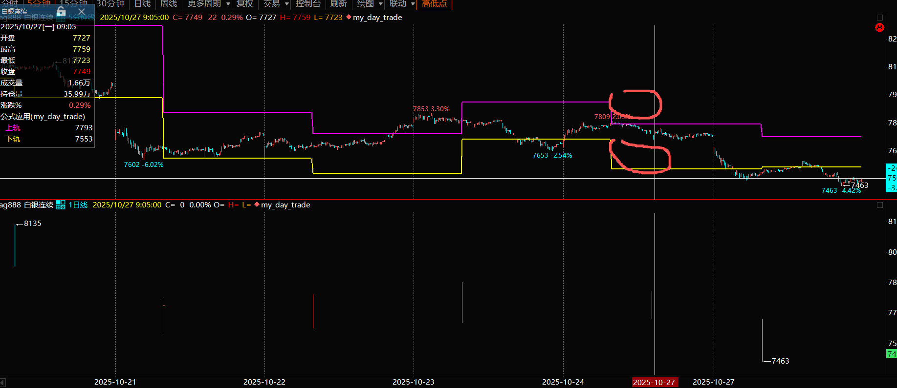This screenshot has height=388, width=897.
Task: Expand the 更多周期 dropdown
Action: 228,4
